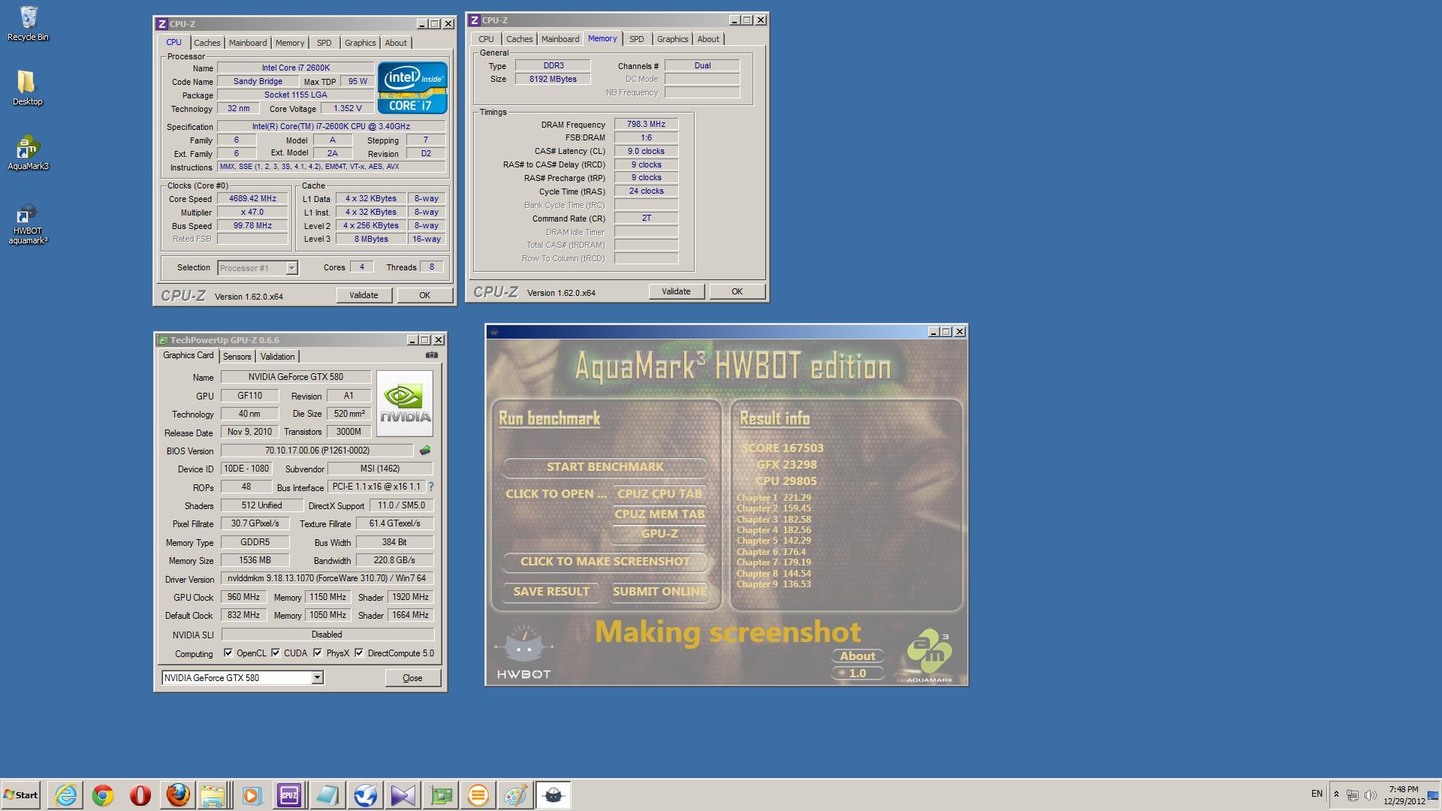Open Firefox from the taskbar

pyautogui.click(x=178, y=795)
